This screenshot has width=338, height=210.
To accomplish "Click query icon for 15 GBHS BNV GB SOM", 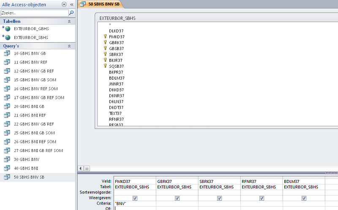I will point(7,80).
